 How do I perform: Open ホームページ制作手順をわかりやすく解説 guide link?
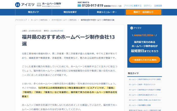point(145,79)
